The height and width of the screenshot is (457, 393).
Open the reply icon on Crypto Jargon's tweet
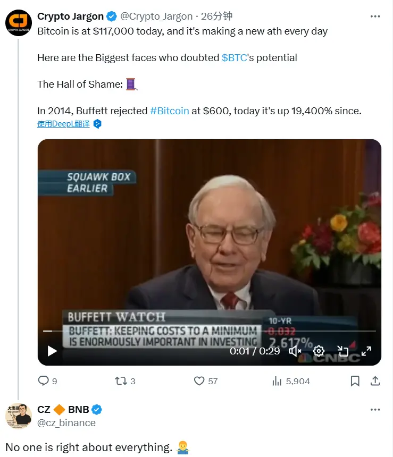[43, 381]
